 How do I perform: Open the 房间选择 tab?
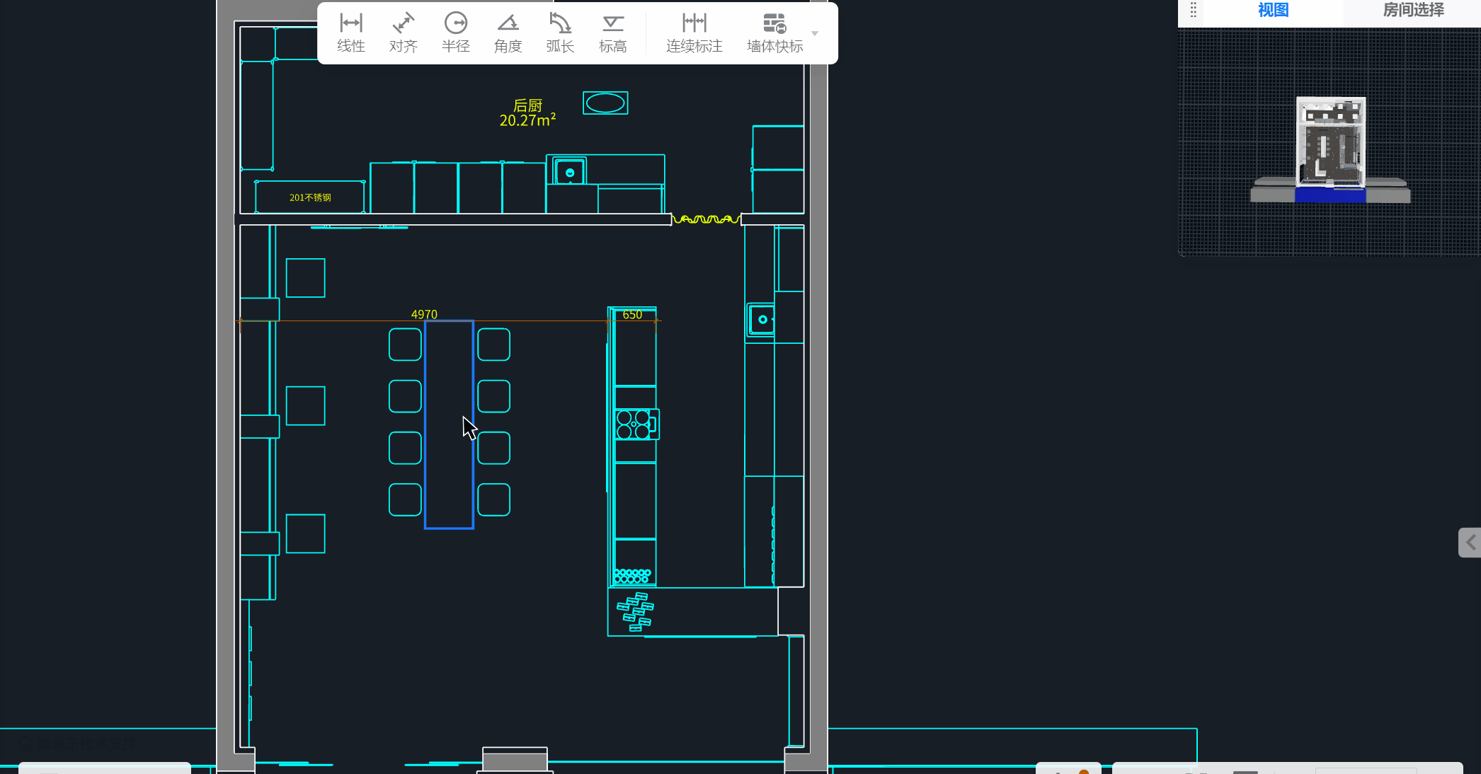tap(1413, 11)
